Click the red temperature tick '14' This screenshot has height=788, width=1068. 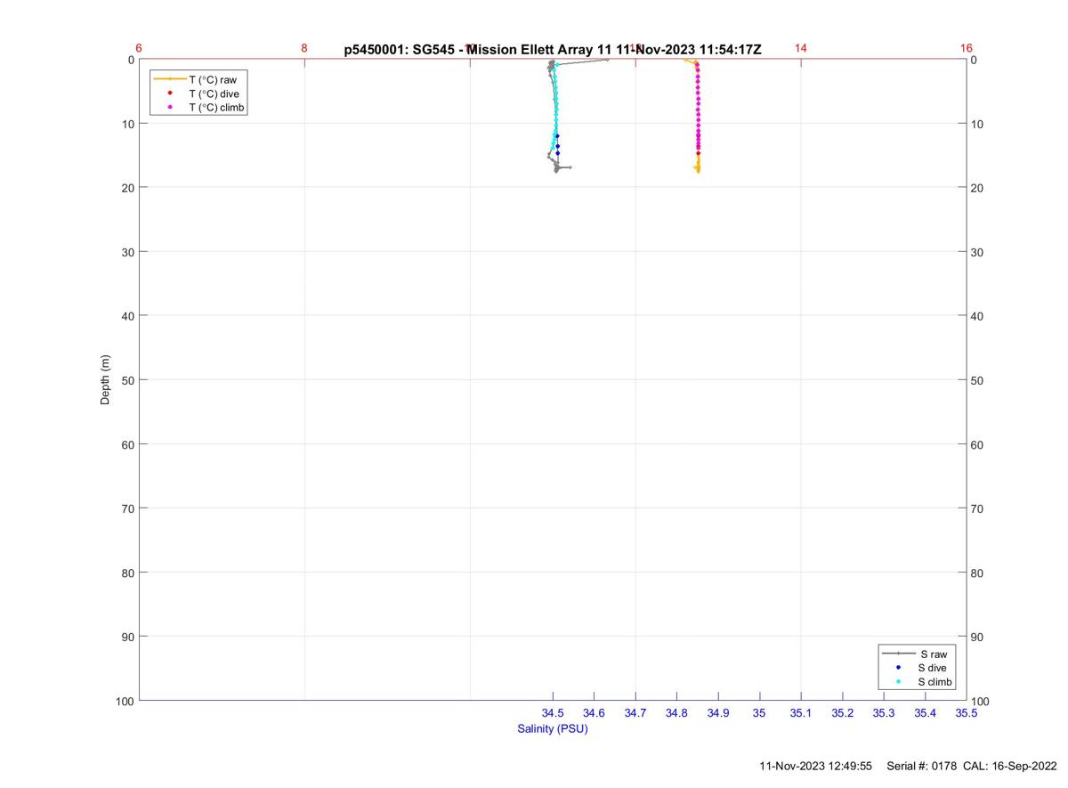801,48
